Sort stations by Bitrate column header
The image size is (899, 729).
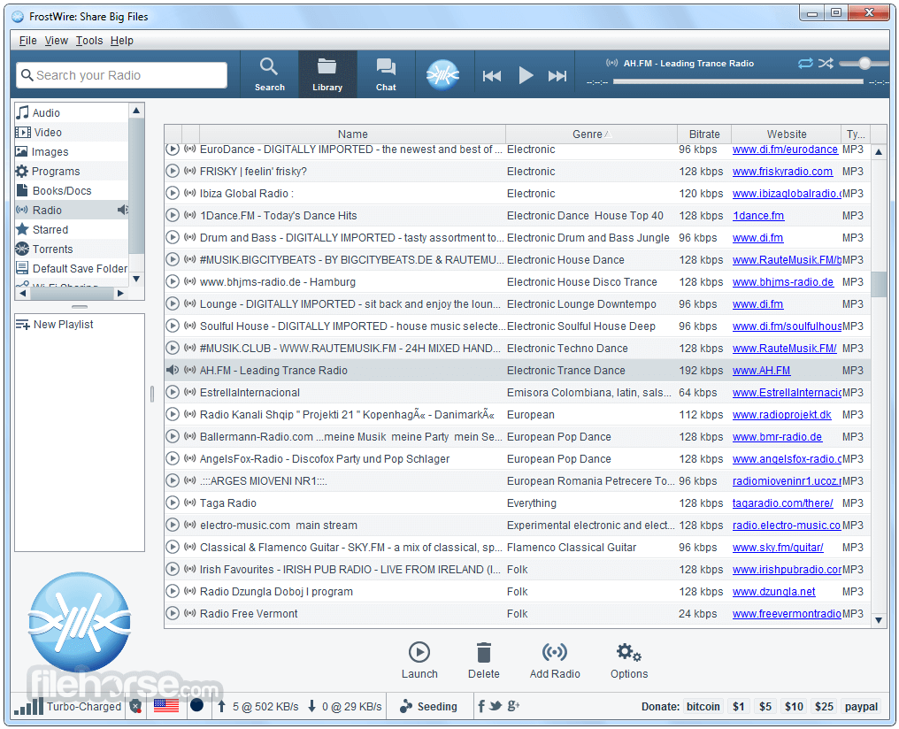(704, 134)
